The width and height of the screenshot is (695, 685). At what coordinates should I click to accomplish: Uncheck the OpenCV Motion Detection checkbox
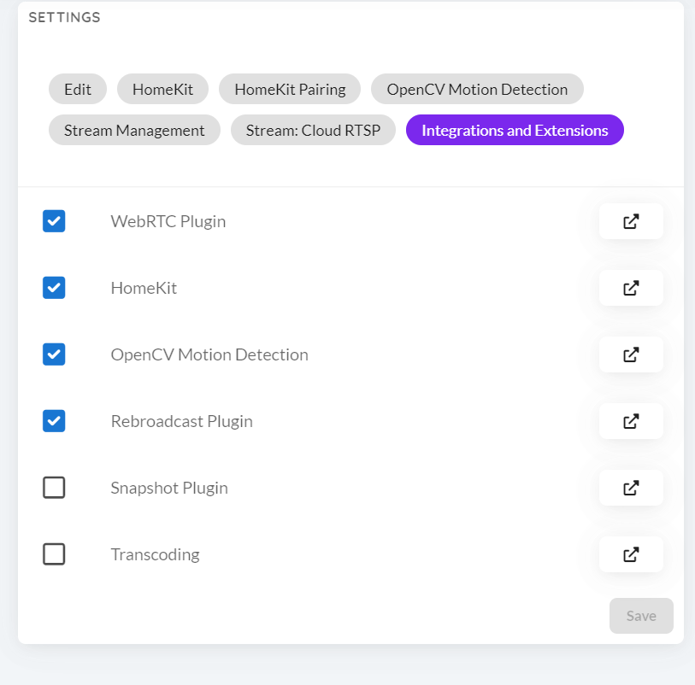(54, 354)
